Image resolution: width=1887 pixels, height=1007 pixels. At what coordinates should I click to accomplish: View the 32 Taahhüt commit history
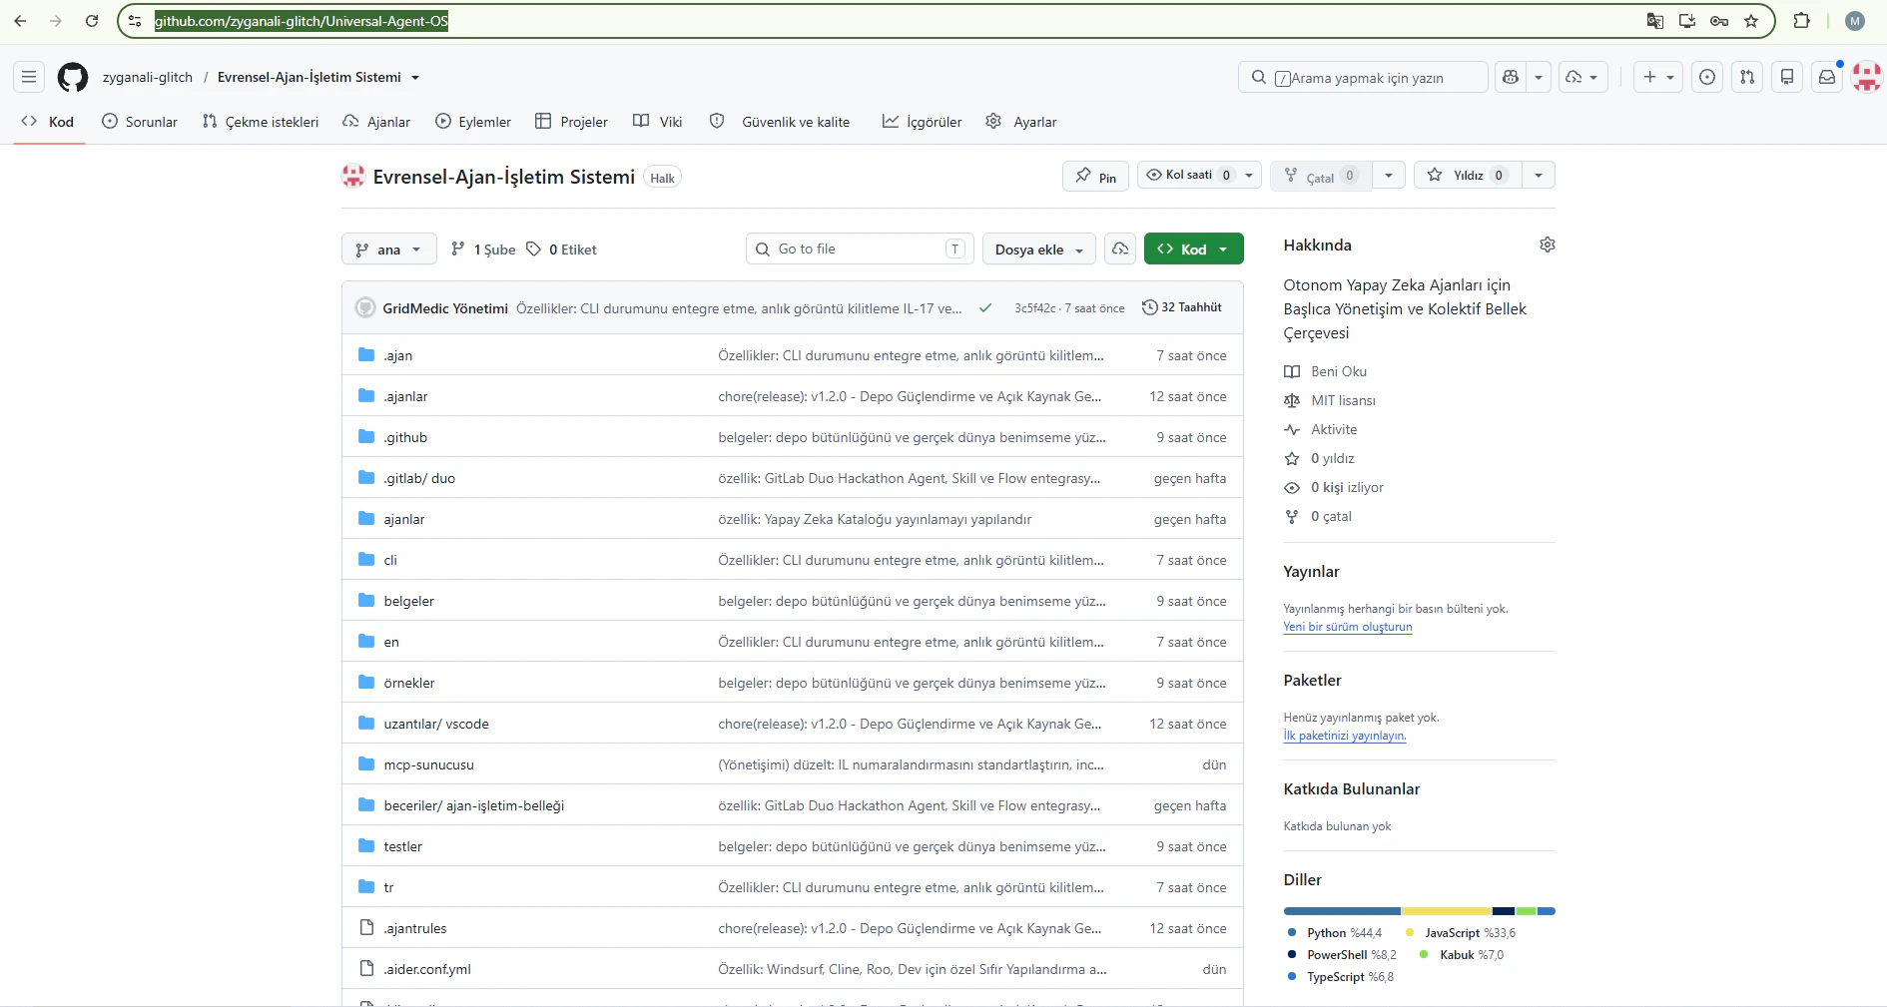click(x=1182, y=307)
